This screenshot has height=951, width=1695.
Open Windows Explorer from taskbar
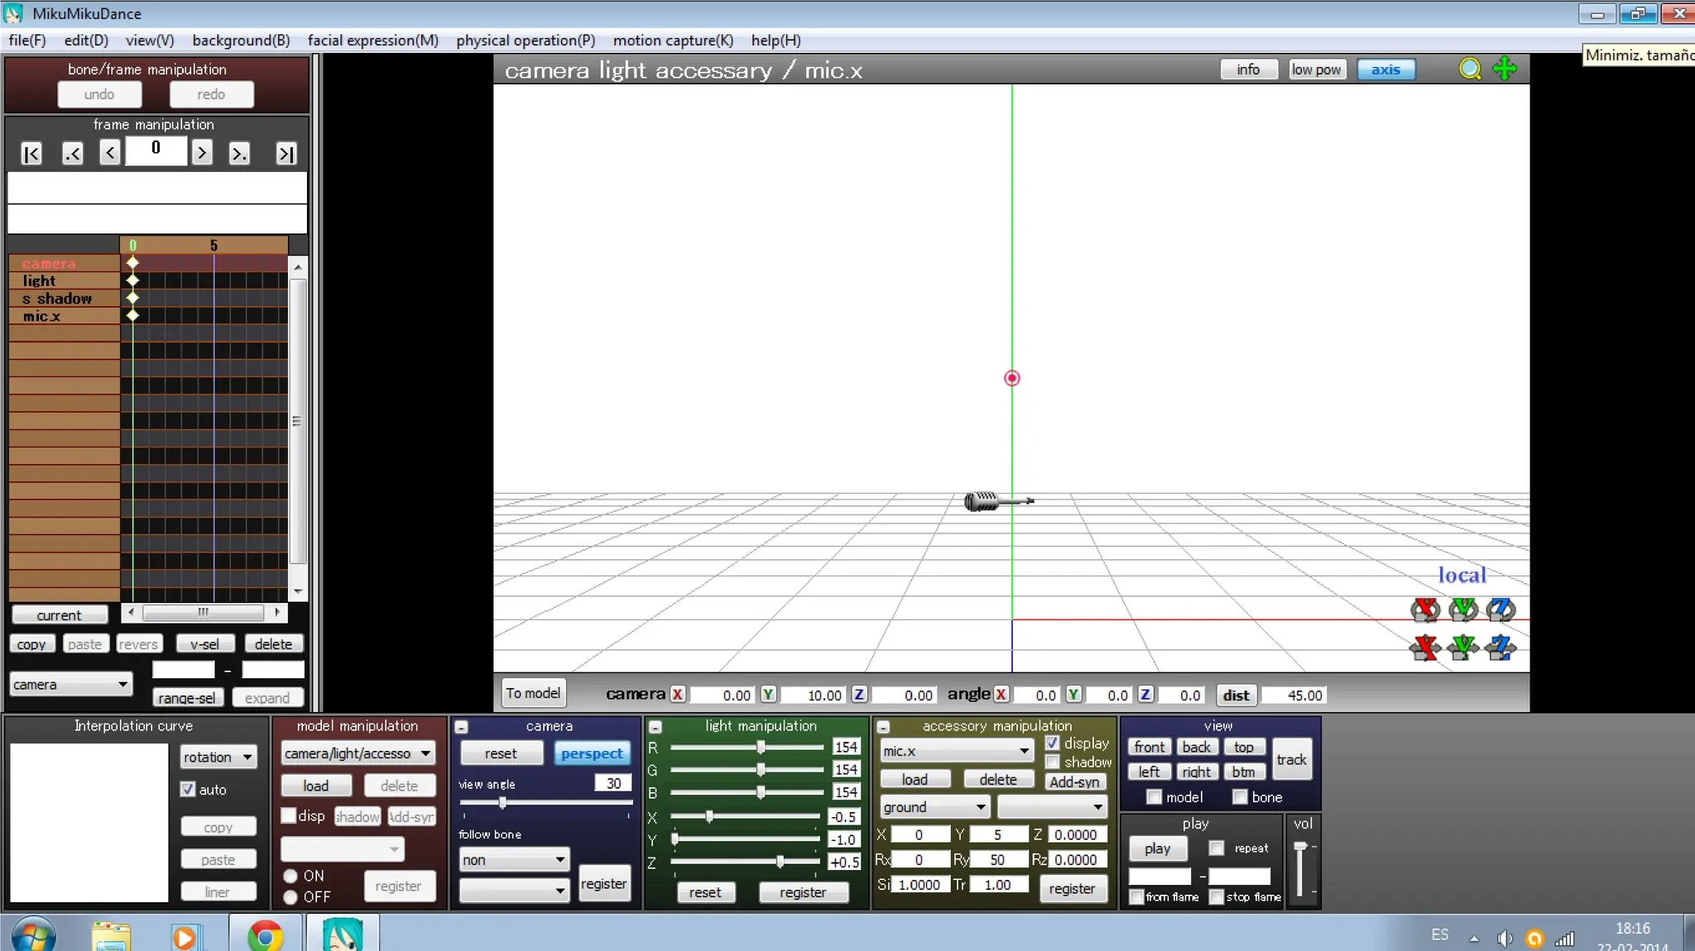(111, 936)
